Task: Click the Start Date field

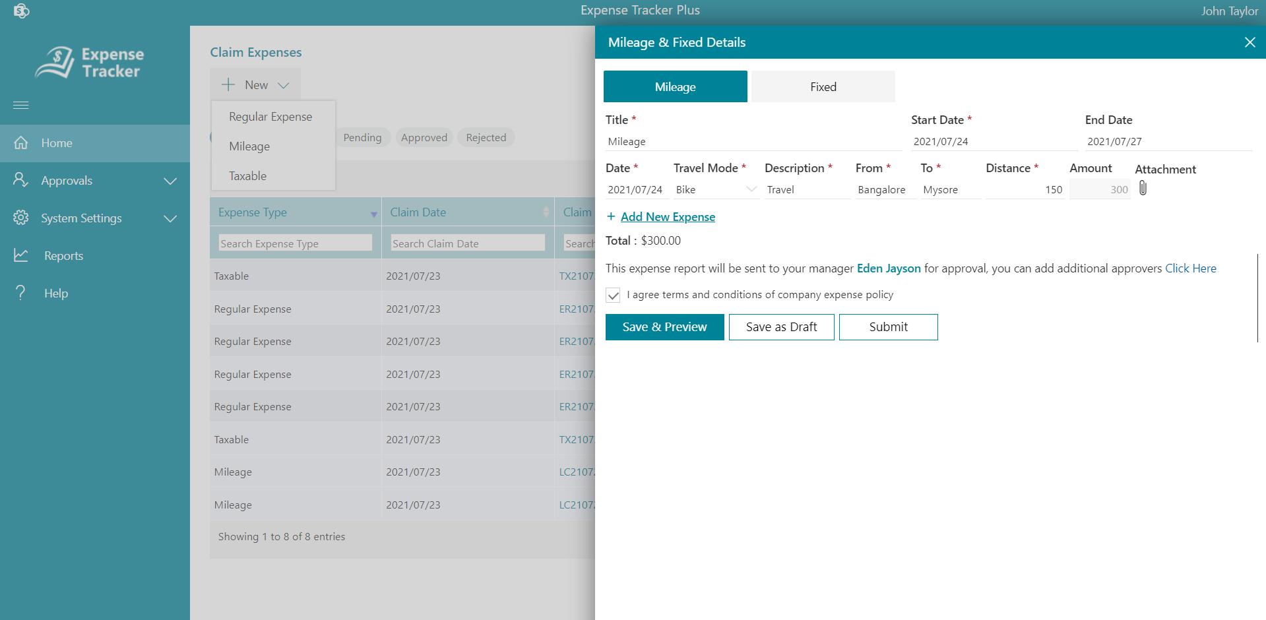Action: click(994, 141)
